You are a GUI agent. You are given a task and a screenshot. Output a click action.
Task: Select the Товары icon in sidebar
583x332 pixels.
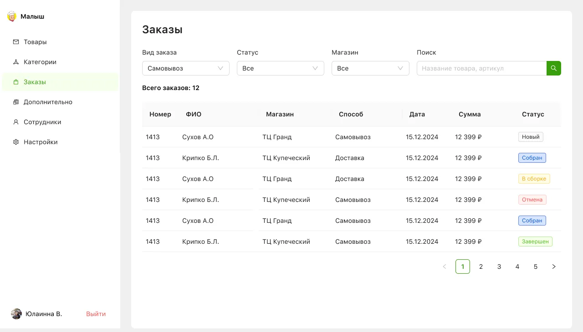pos(15,42)
